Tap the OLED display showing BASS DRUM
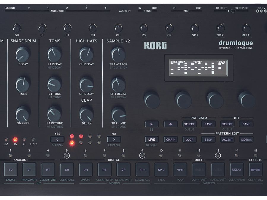The image size is (267, 200). pyautogui.click(x=198, y=68)
